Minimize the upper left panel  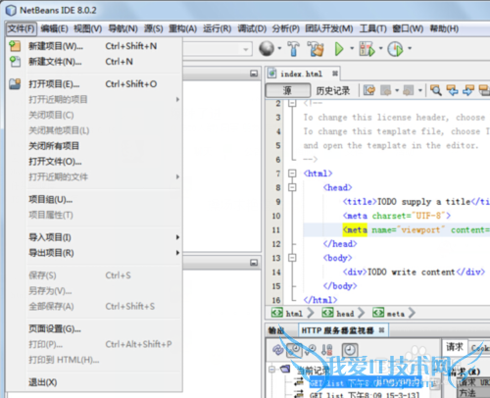254,74
